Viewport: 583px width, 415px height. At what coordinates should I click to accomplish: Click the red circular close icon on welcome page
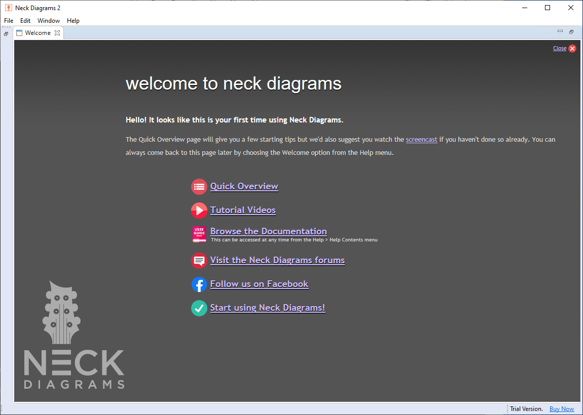pos(572,48)
